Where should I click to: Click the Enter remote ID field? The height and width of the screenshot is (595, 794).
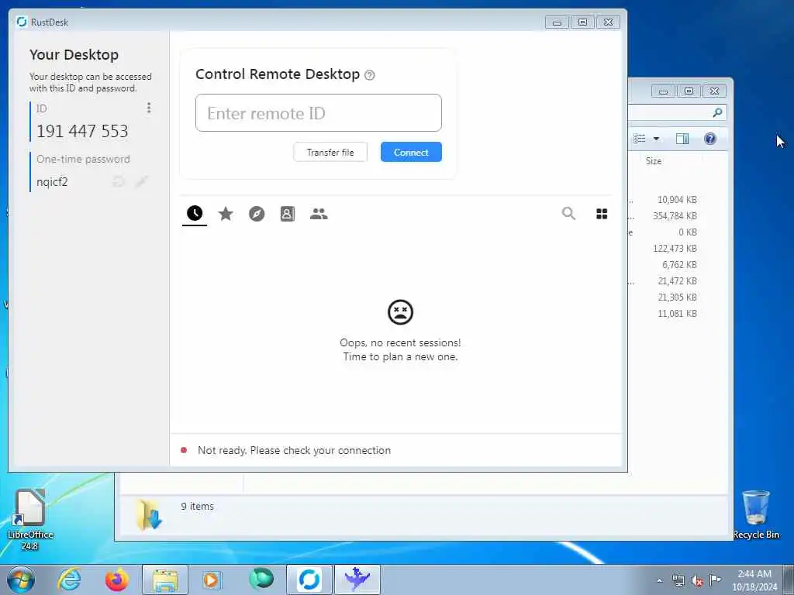tap(319, 113)
